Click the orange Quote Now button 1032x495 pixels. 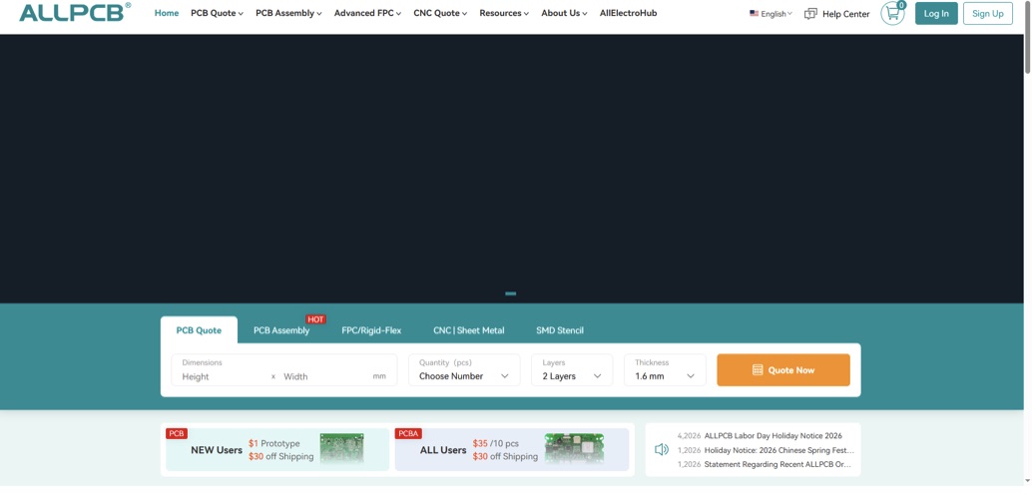783,370
